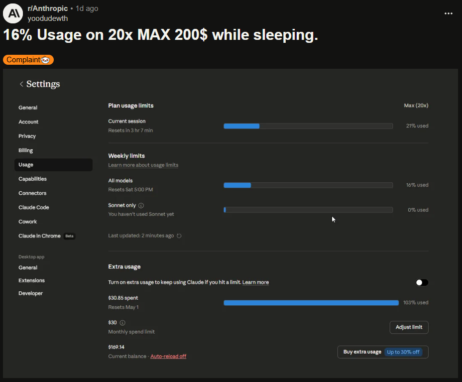
Task: Click the info icon next to $30 limit
Action: pos(122,323)
